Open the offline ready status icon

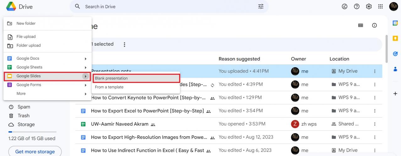tap(344, 7)
